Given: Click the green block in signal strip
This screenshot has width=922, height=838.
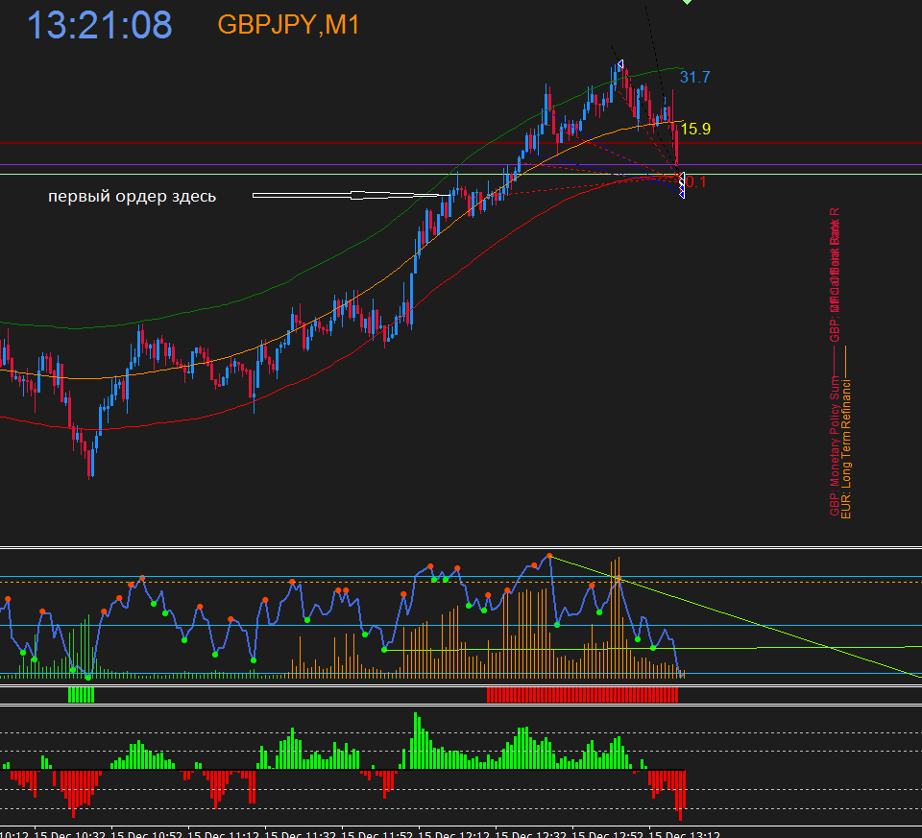Looking at the screenshot, I should coord(81,695).
